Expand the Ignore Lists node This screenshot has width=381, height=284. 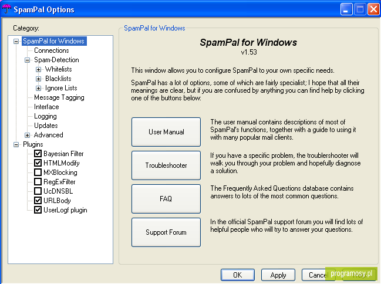(38, 88)
